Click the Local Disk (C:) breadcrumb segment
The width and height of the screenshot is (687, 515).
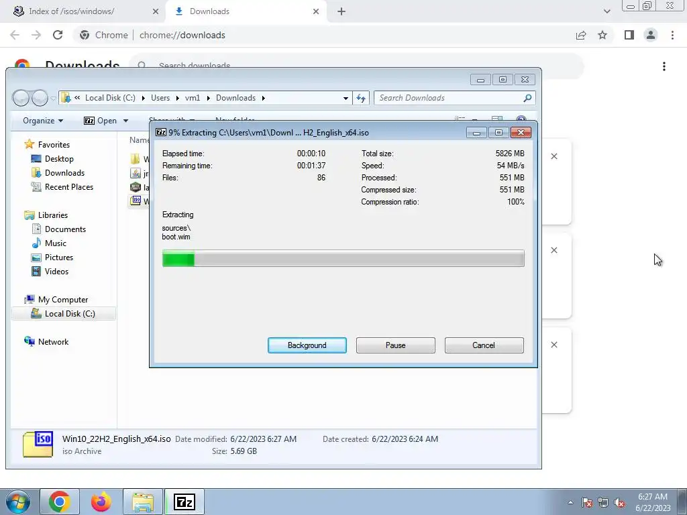pyautogui.click(x=110, y=98)
